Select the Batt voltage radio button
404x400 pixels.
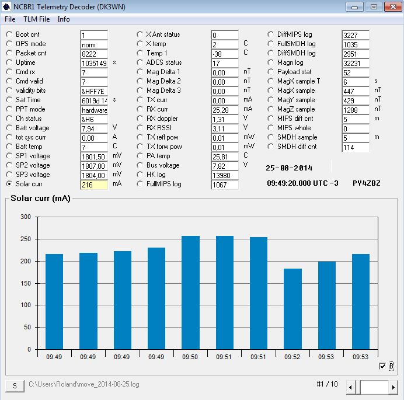point(9,128)
